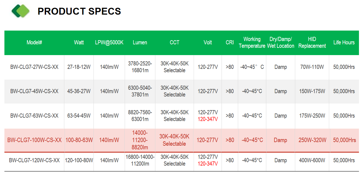
Task: Select the Model# column header
Action: pos(34,42)
